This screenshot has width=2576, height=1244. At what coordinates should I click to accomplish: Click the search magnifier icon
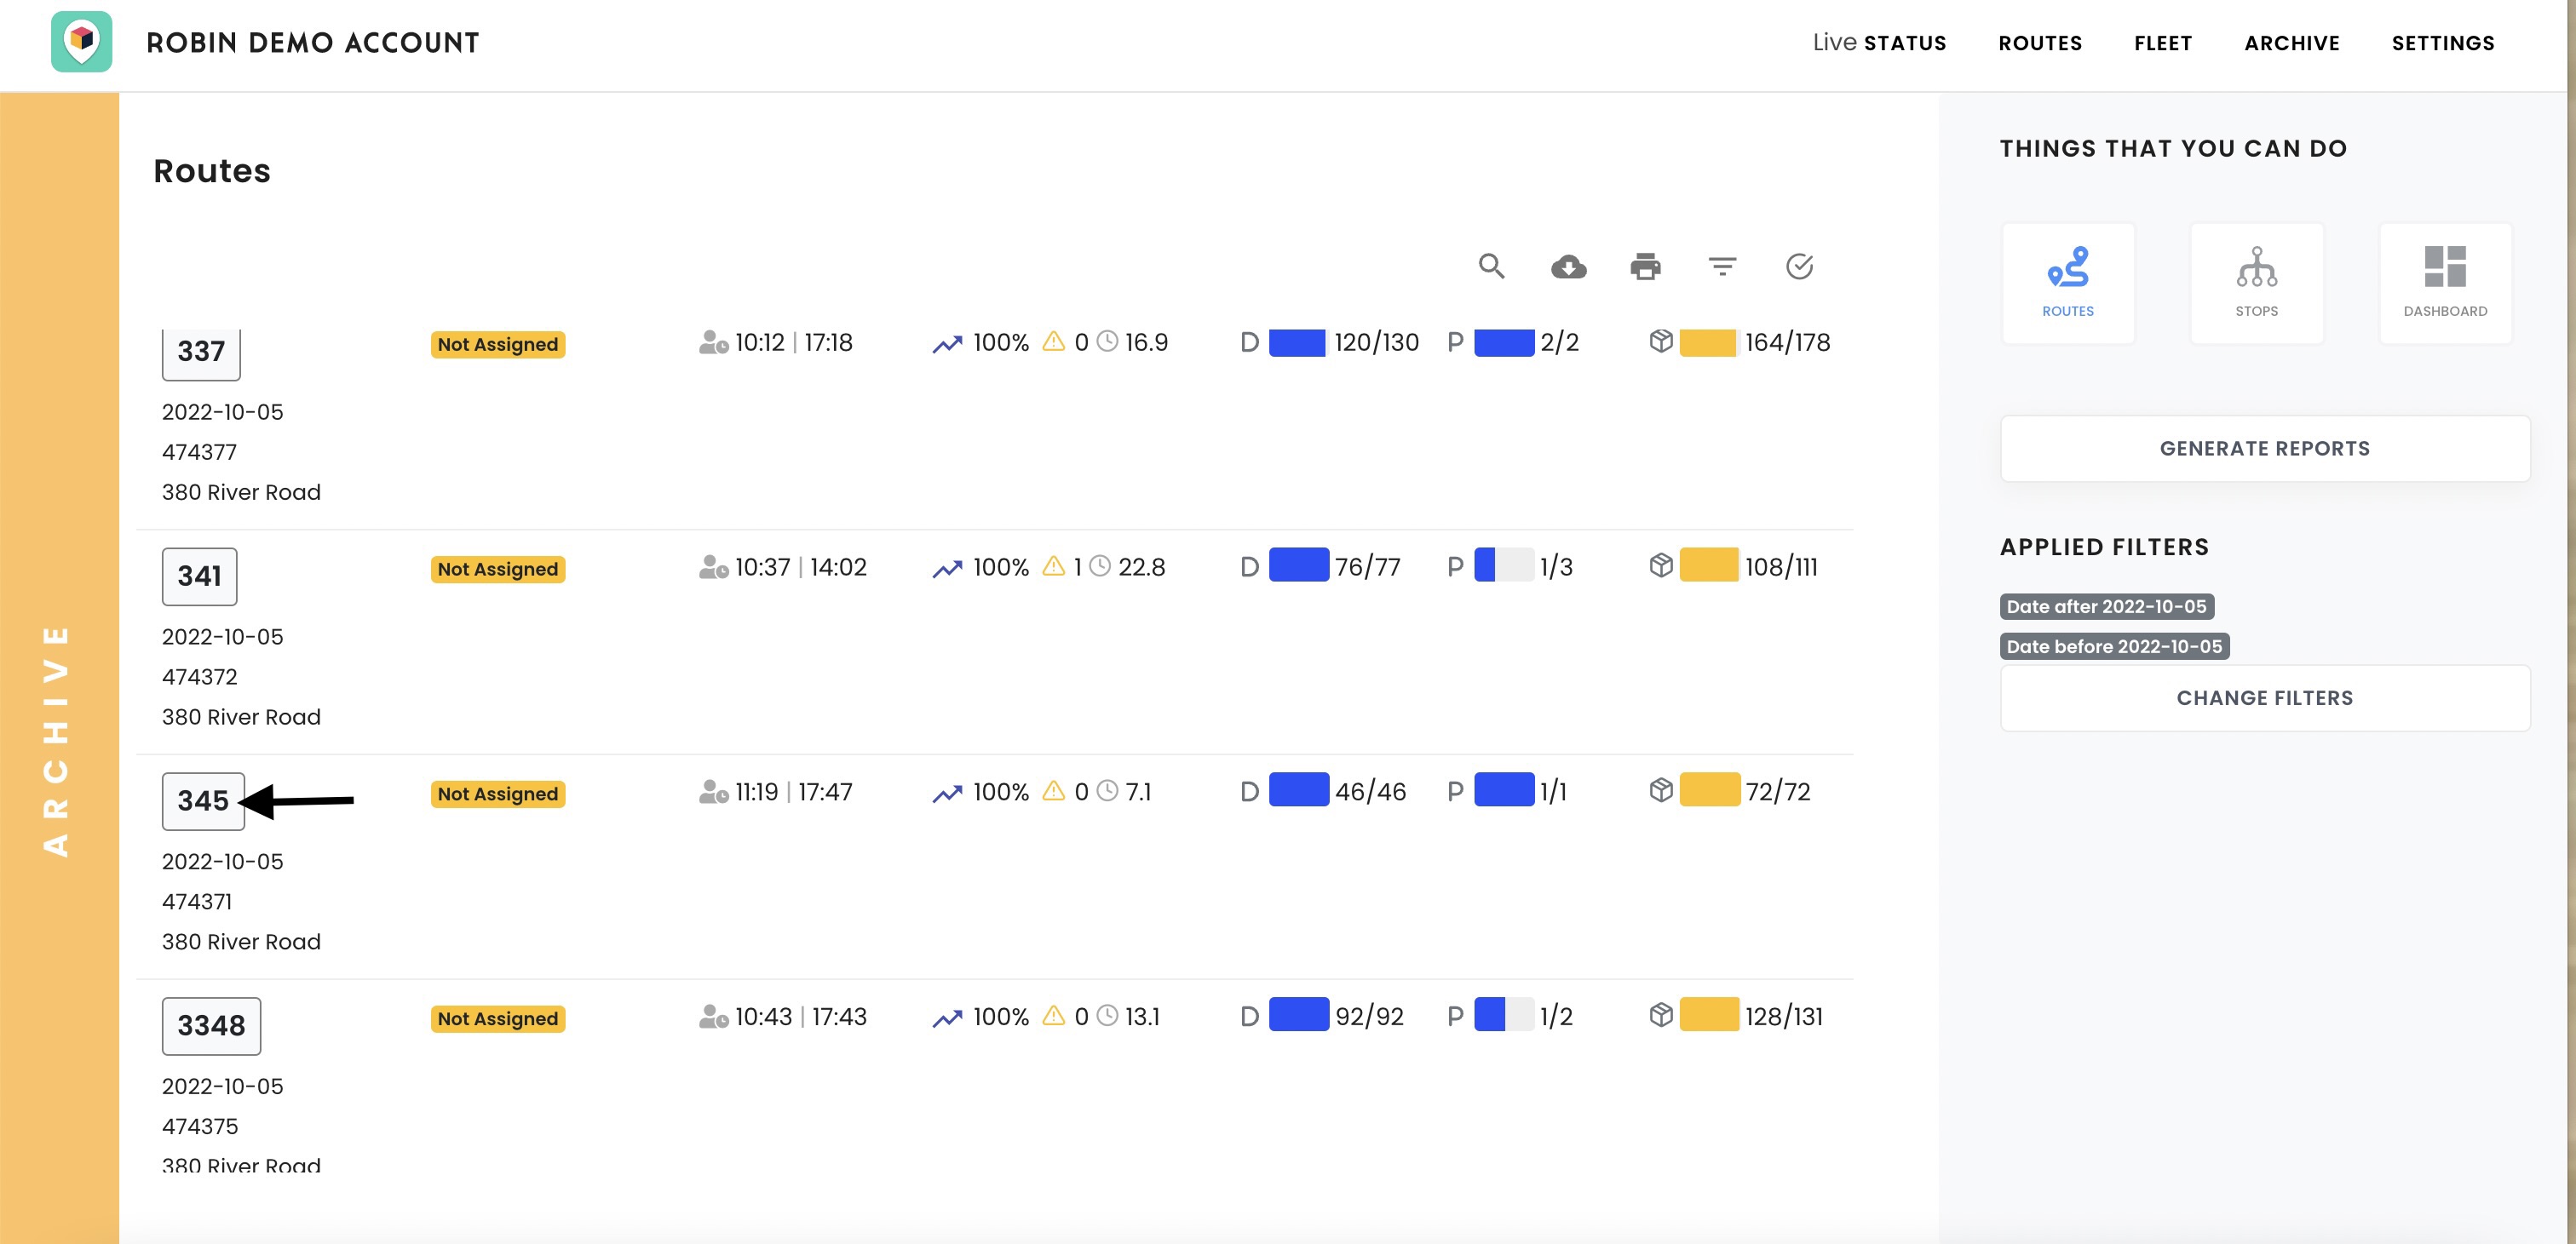[1491, 267]
